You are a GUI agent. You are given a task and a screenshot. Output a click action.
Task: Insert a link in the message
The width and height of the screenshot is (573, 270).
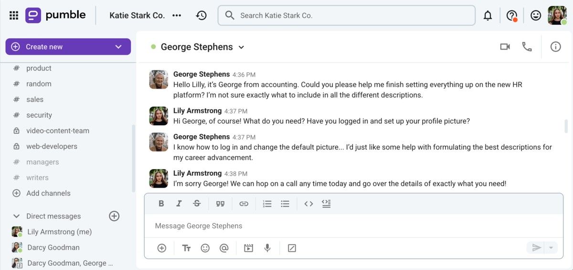coord(244,204)
